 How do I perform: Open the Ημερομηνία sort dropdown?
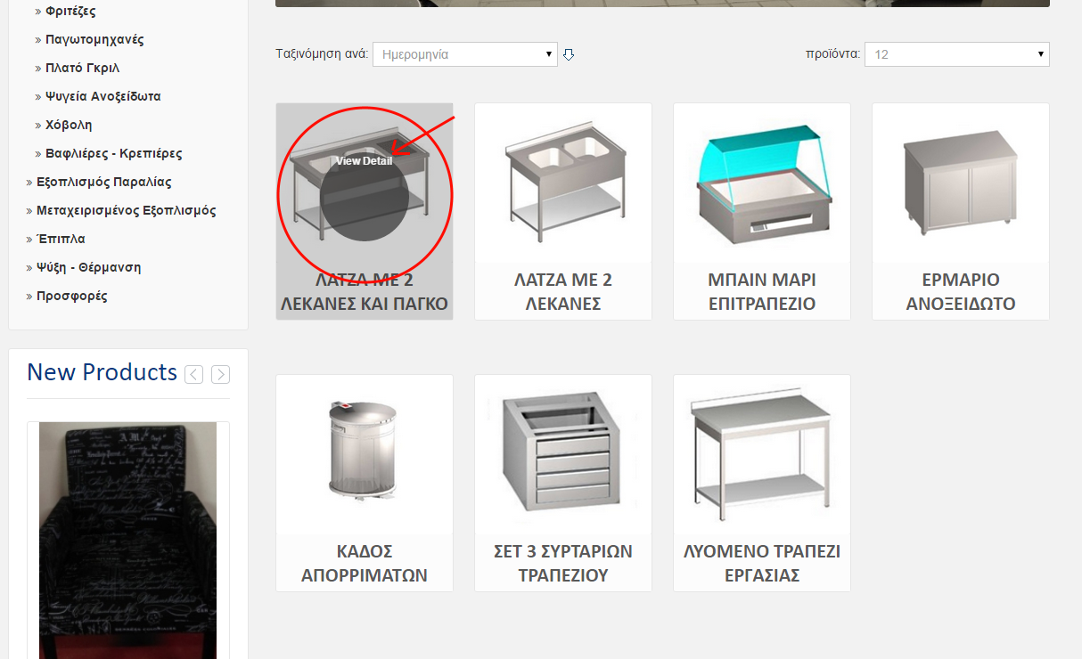464,54
